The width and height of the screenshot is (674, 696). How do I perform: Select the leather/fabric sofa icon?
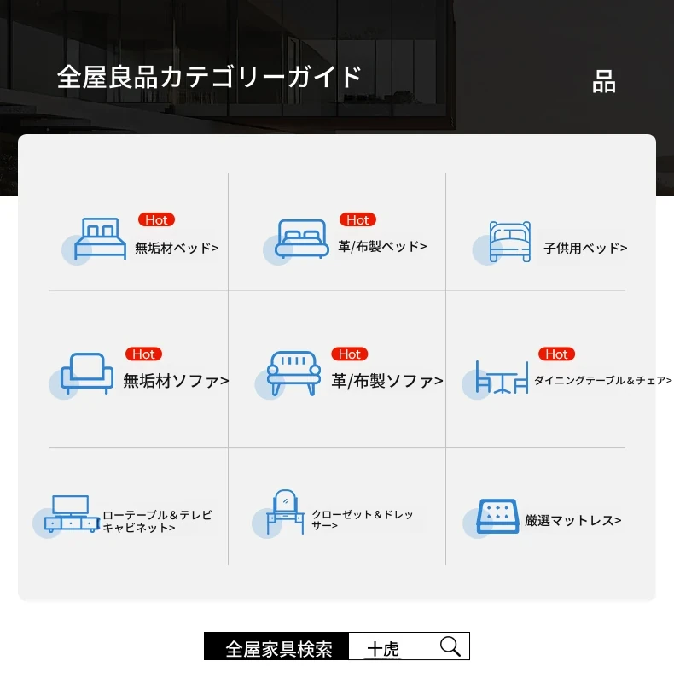[293, 373]
